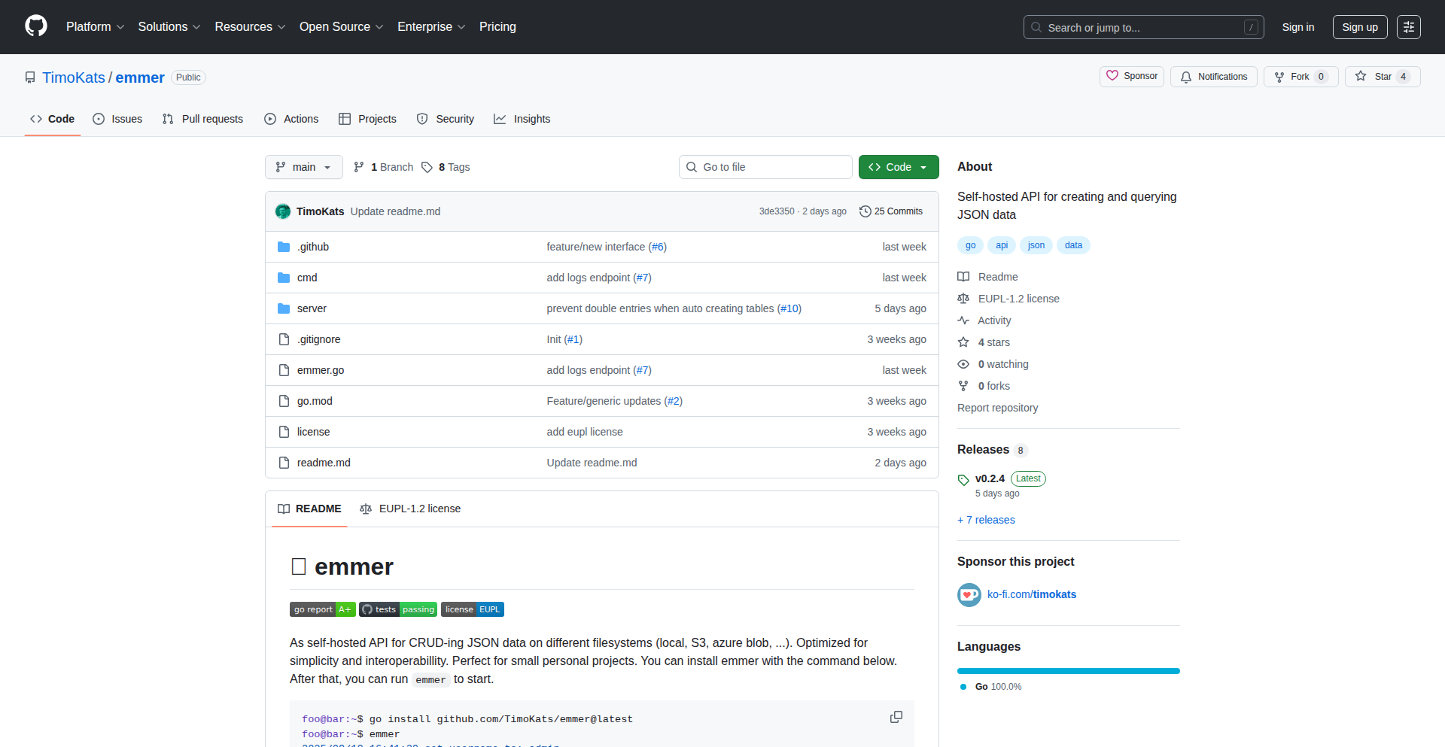Expand the Platform menu

(95, 27)
